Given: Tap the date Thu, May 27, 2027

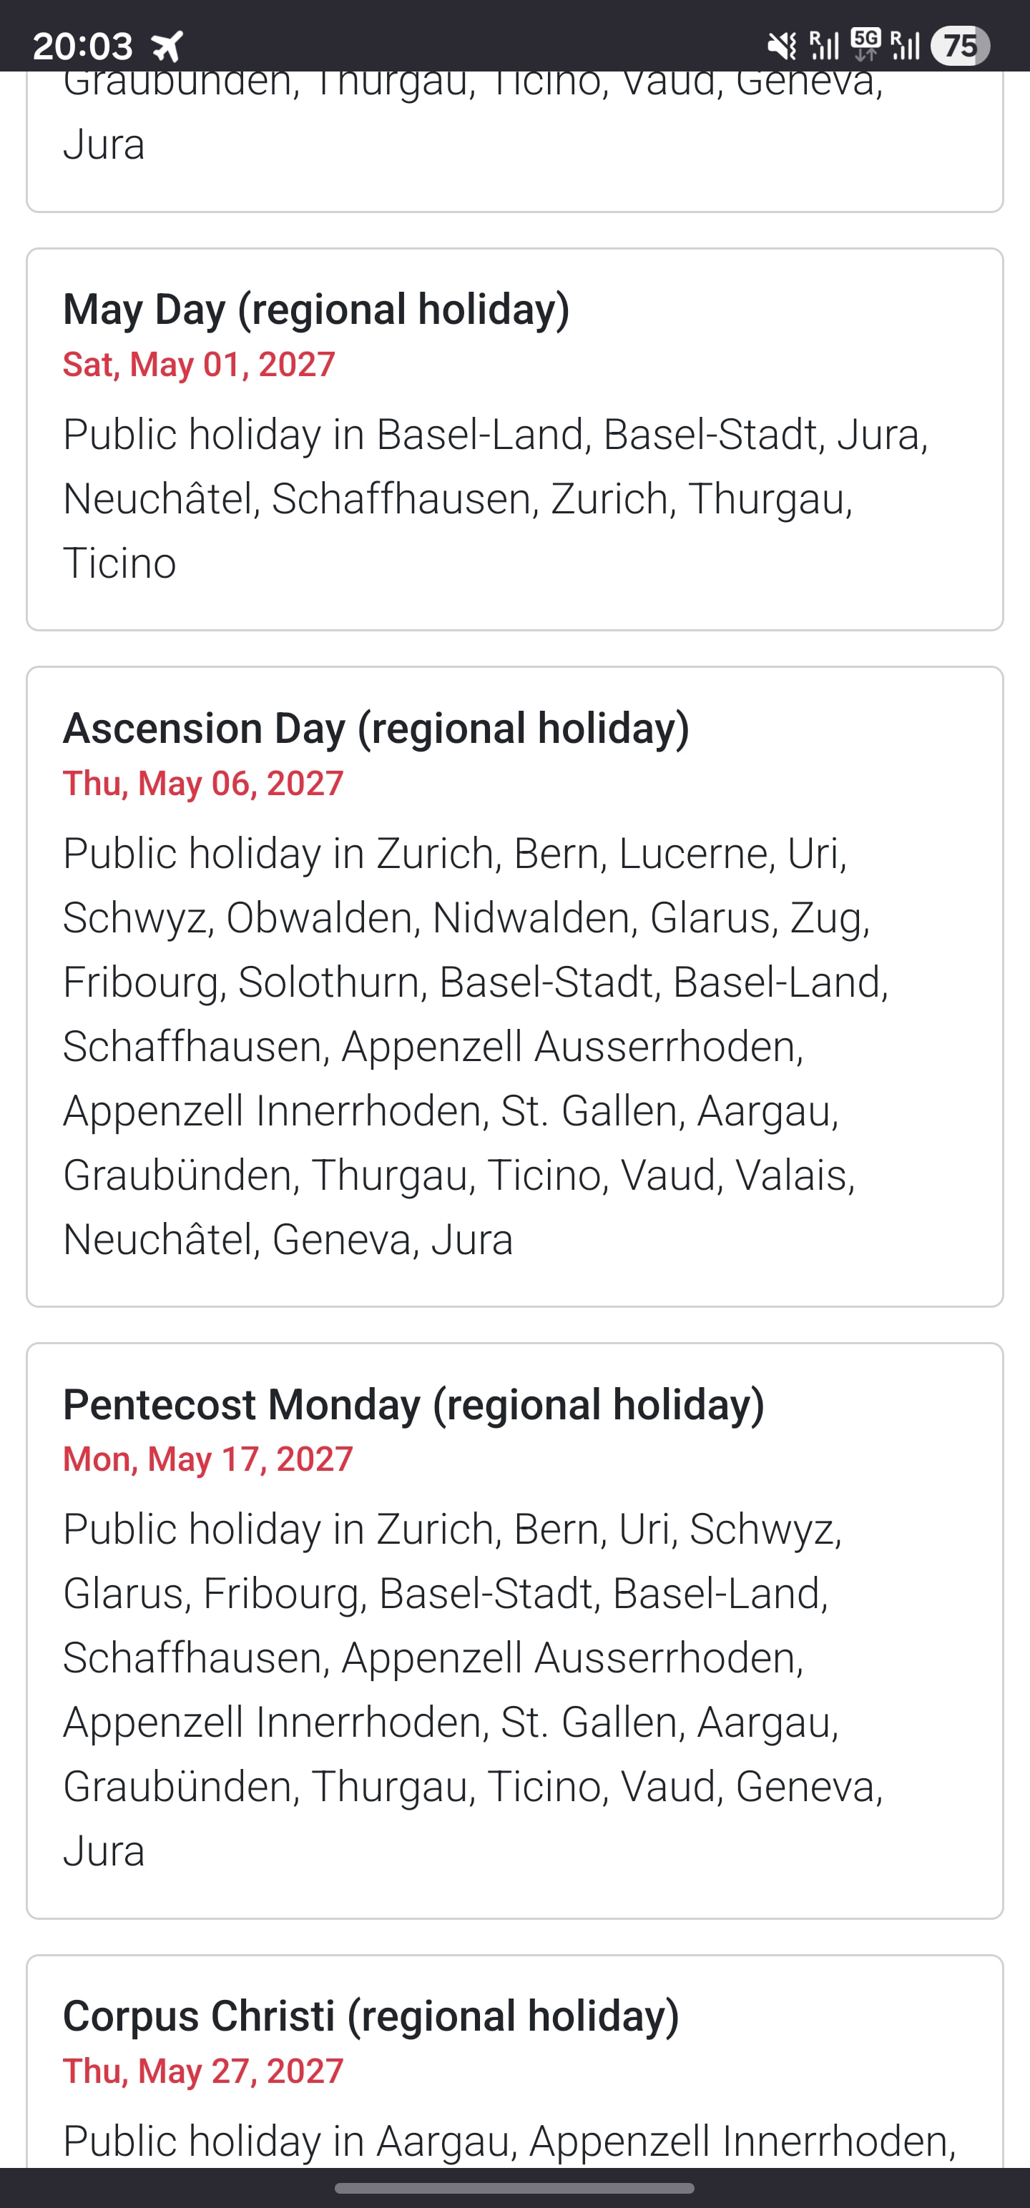Looking at the screenshot, I should 203,2071.
